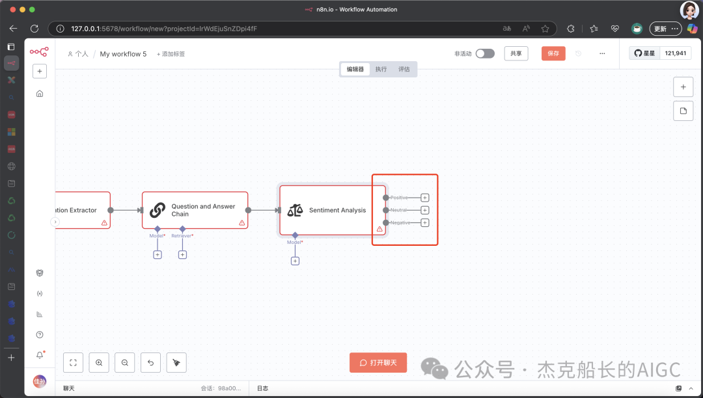Zoom in on the canvas
The height and width of the screenshot is (398, 703).
(x=99, y=363)
